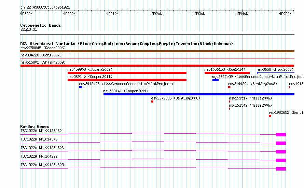Select the nsv1056153 (Coe2014) label
Viewport: 304px width, 188px height.
pyautogui.click(x=225, y=69)
